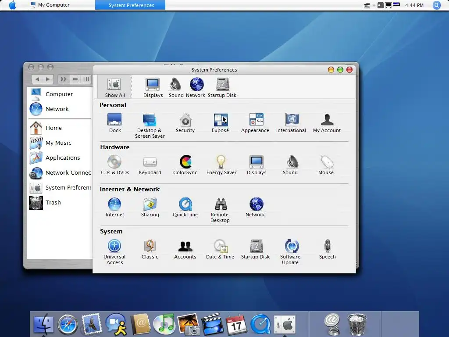This screenshot has width=449, height=337.
Task: Open Displays in the Hardware section
Action: click(257, 165)
